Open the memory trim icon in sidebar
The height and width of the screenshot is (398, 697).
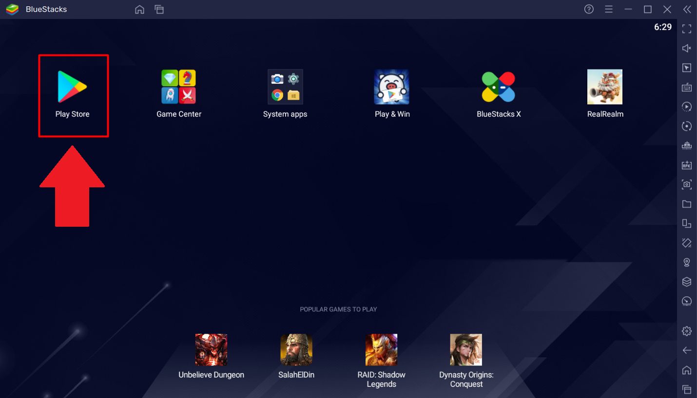click(687, 145)
